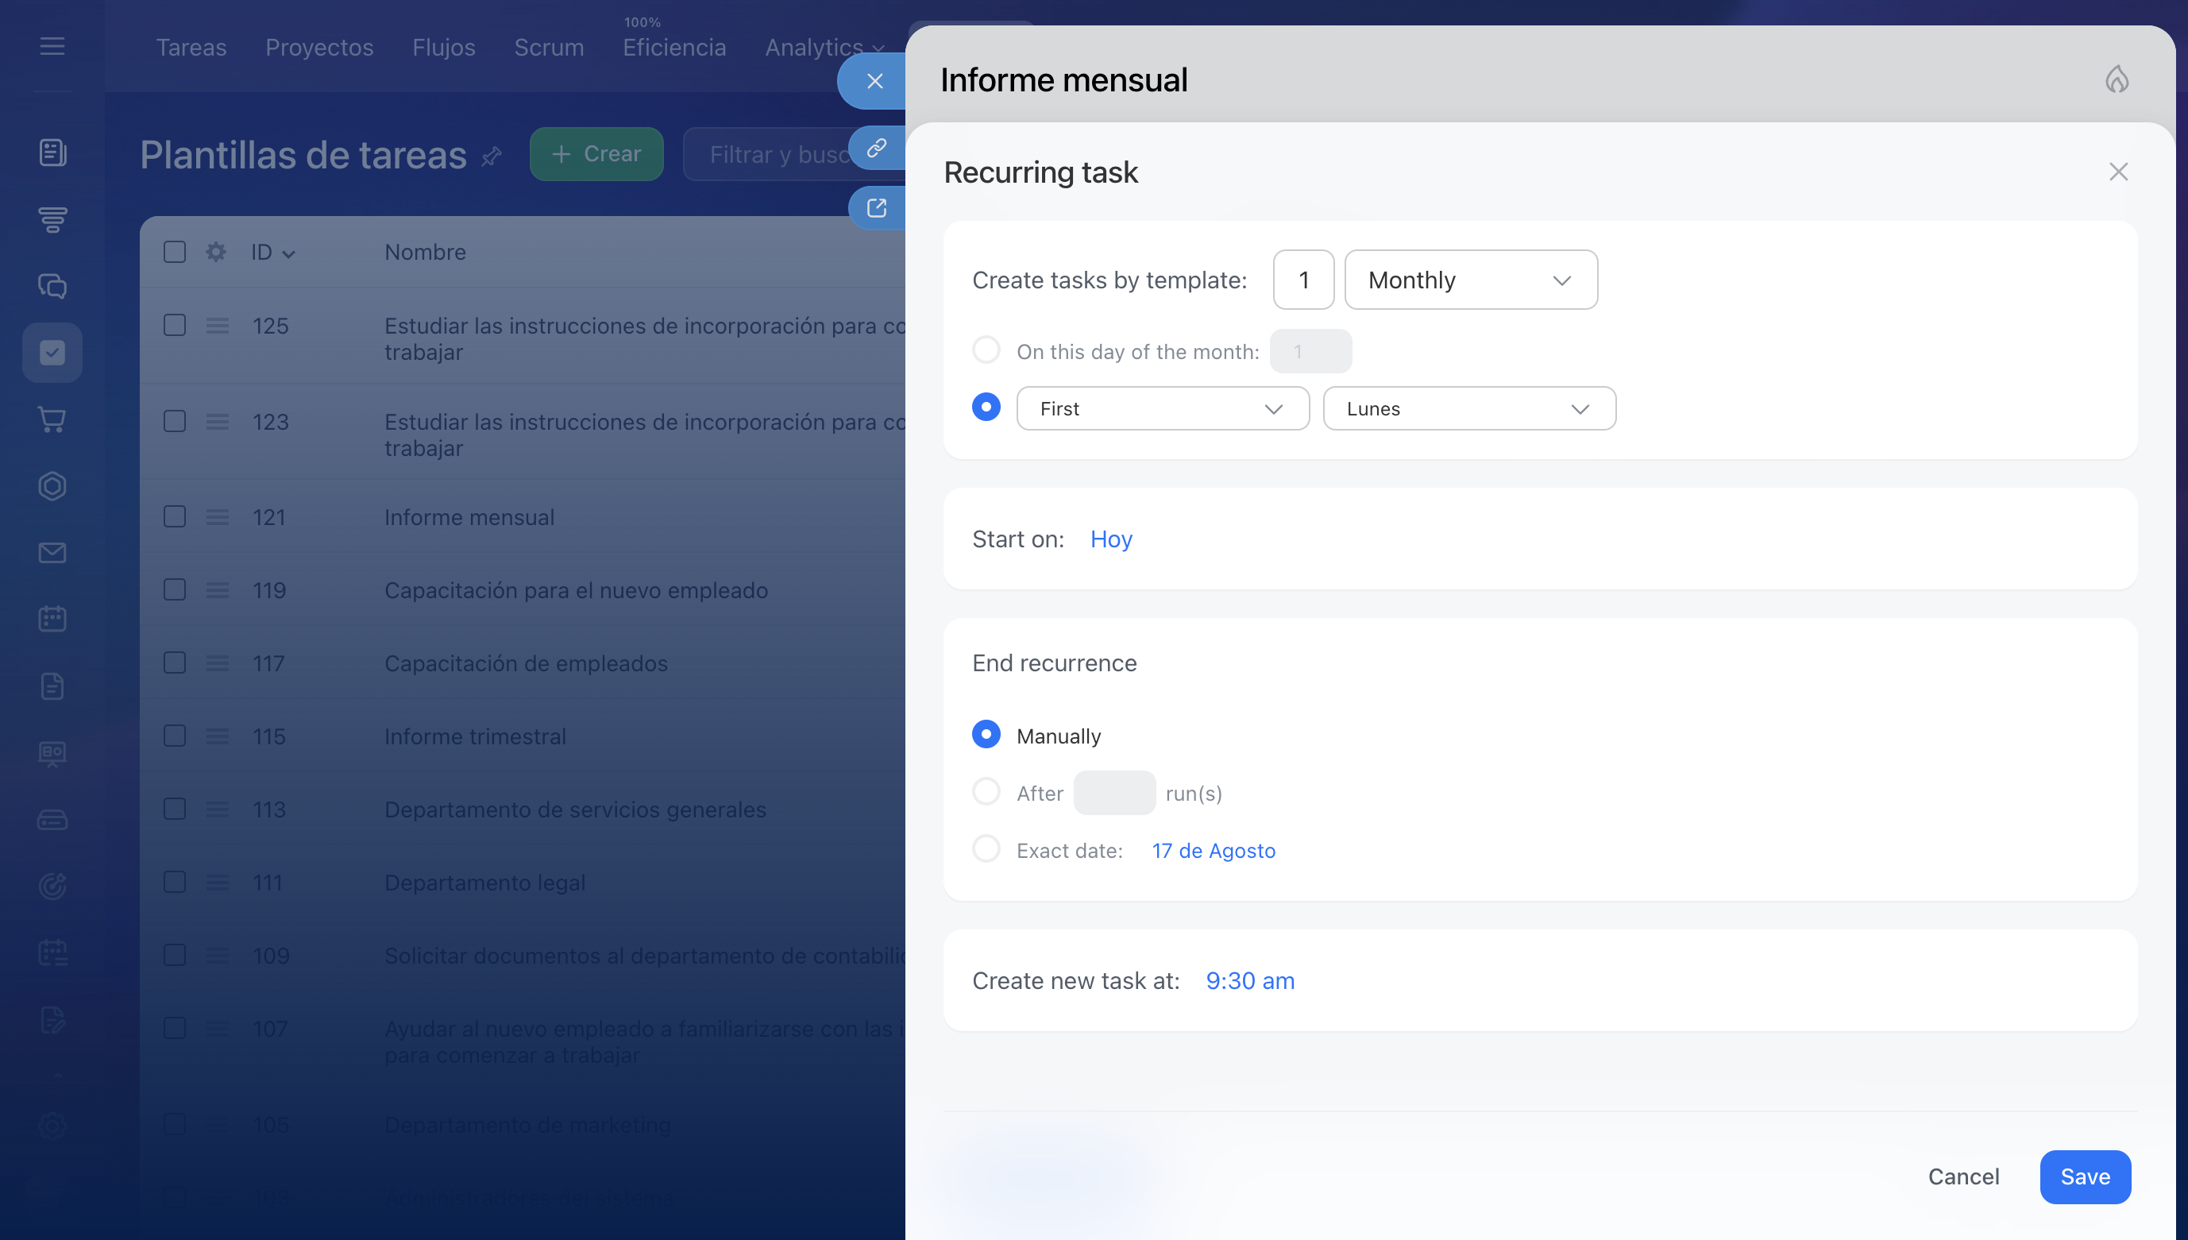Sort by ID column chevron
This screenshot has width=2188, height=1240.
(288, 253)
